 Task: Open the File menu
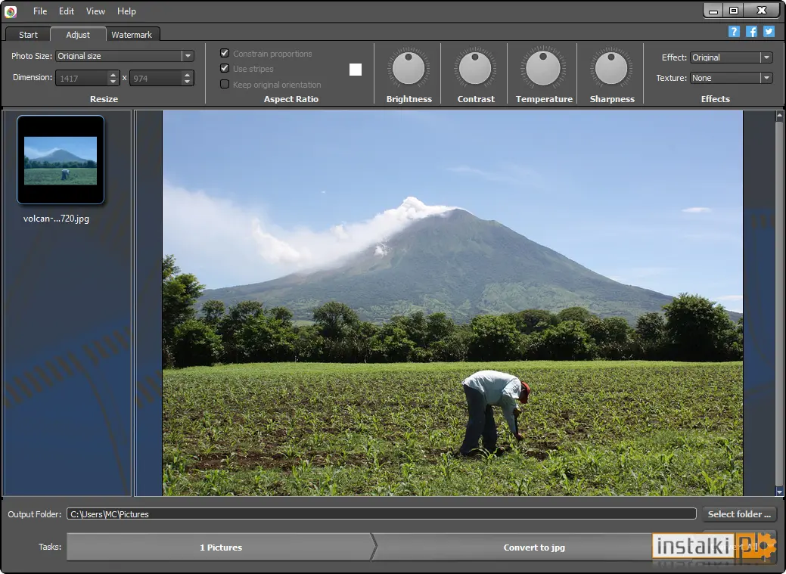[x=40, y=11]
